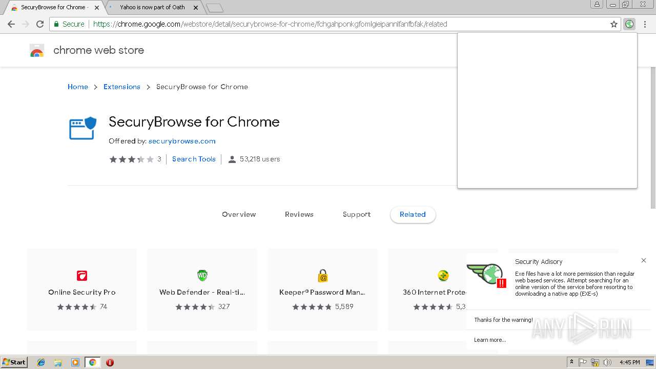This screenshot has width=656, height=369.
Task: Open securybrowse.com publisher link
Action: point(182,141)
